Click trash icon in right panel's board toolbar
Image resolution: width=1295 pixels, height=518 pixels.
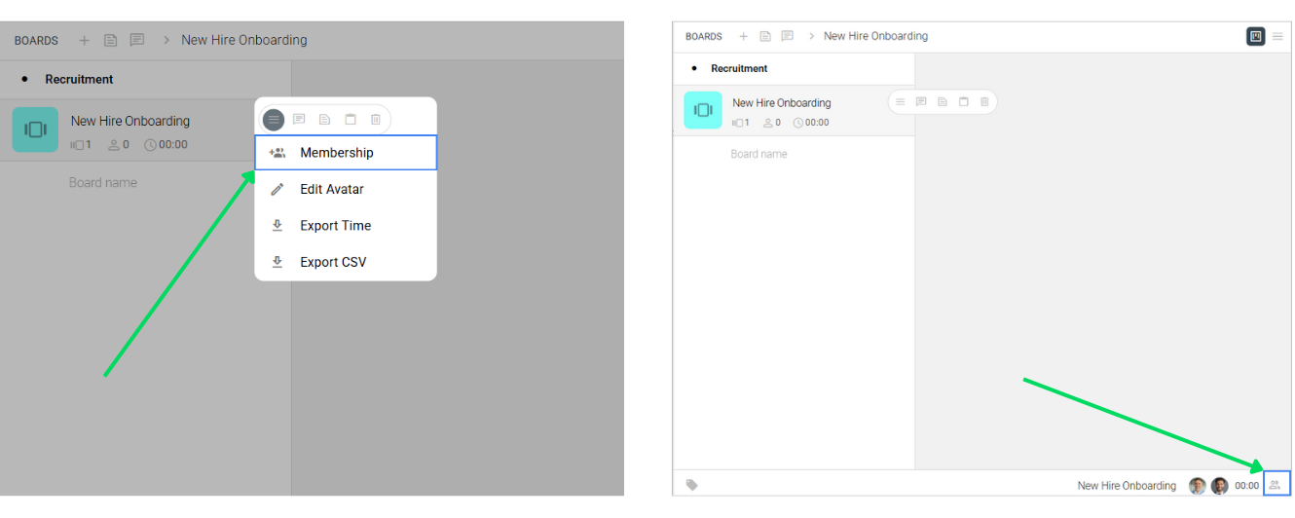coord(984,102)
